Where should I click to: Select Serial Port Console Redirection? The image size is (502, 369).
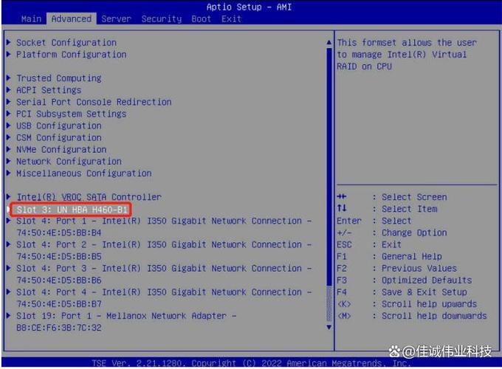pyautogui.click(x=94, y=102)
